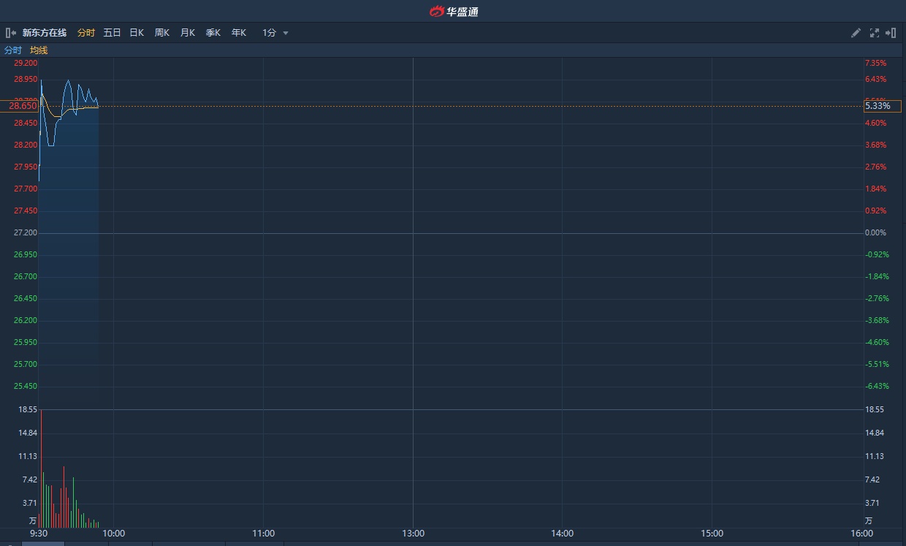Image resolution: width=906 pixels, height=546 pixels.
Task: Select the 周K weekly candlestick tab
Action: coord(162,33)
